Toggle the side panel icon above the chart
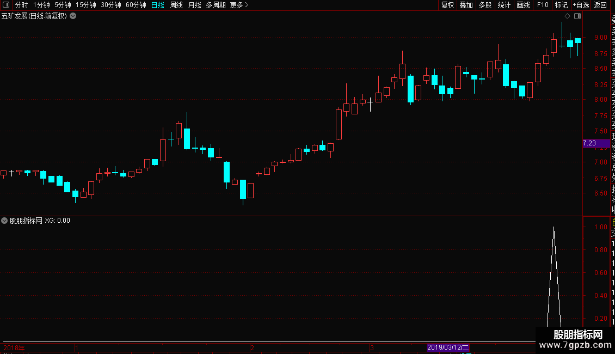The height and width of the screenshot is (354, 615). [x=577, y=16]
